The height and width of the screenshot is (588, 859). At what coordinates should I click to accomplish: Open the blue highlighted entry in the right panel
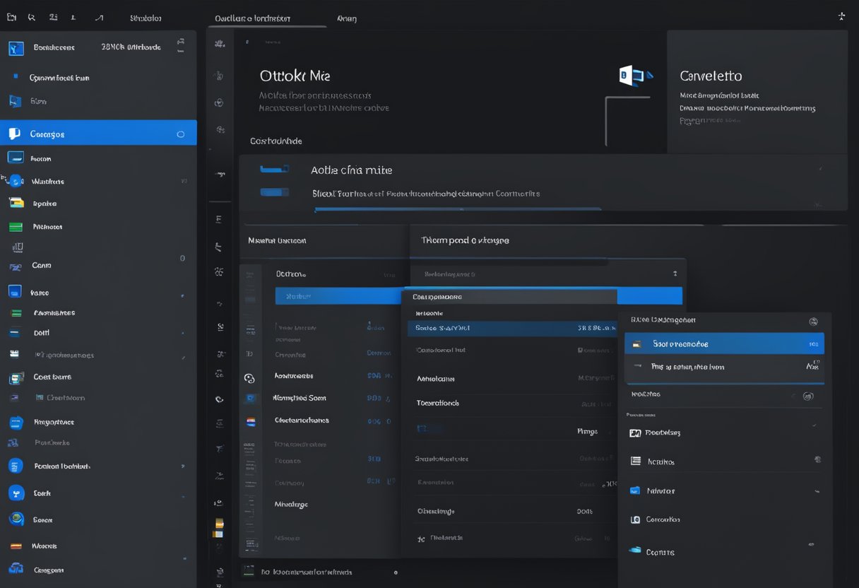click(x=724, y=343)
